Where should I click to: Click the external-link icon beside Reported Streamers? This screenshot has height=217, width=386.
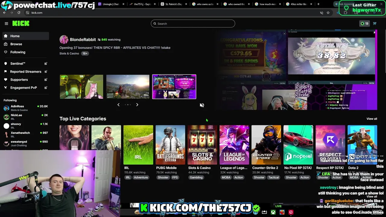pos(46,71)
